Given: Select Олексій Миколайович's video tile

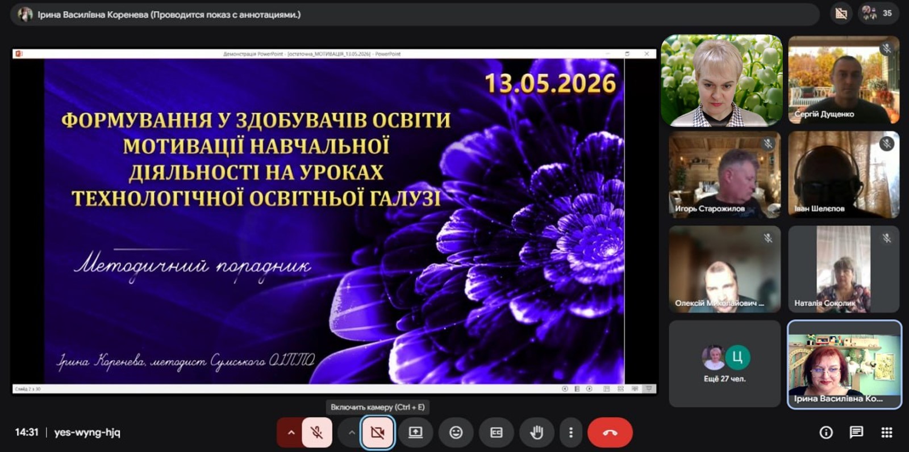Looking at the screenshot, I should pyautogui.click(x=724, y=269).
